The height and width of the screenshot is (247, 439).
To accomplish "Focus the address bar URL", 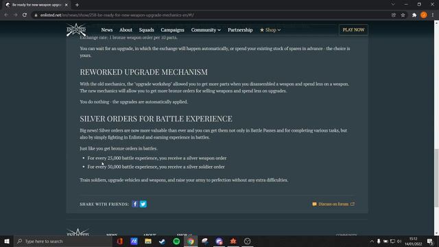I will tap(117, 15).
